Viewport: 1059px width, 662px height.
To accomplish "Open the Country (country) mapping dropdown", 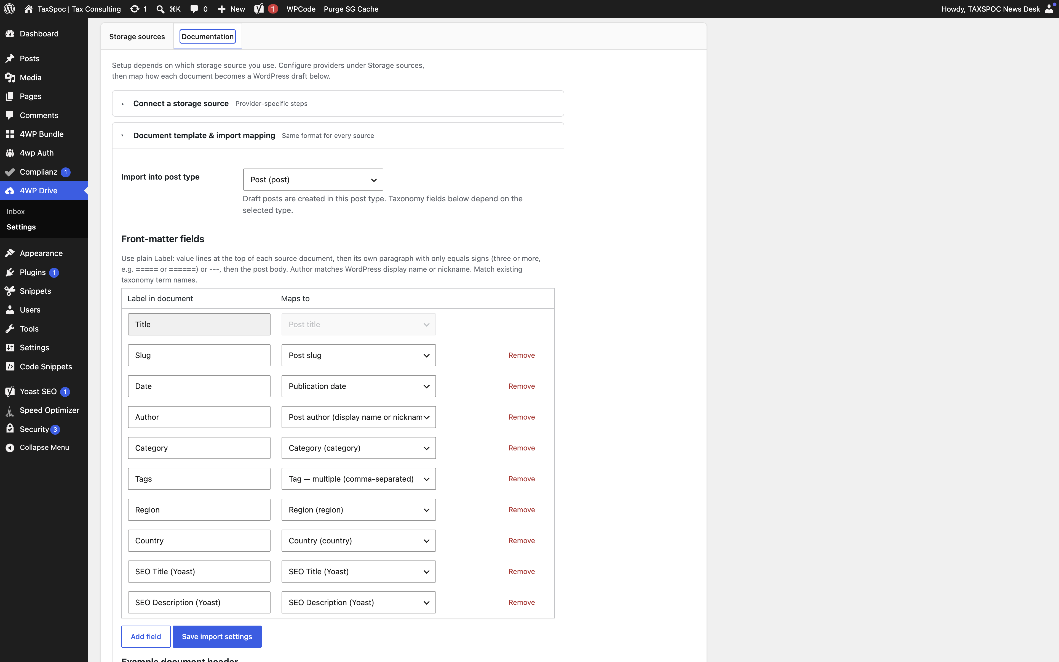I will pos(359,541).
